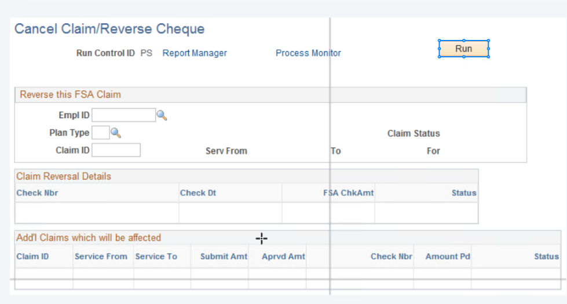Click the FSA ChkAmt column header

point(349,193)
